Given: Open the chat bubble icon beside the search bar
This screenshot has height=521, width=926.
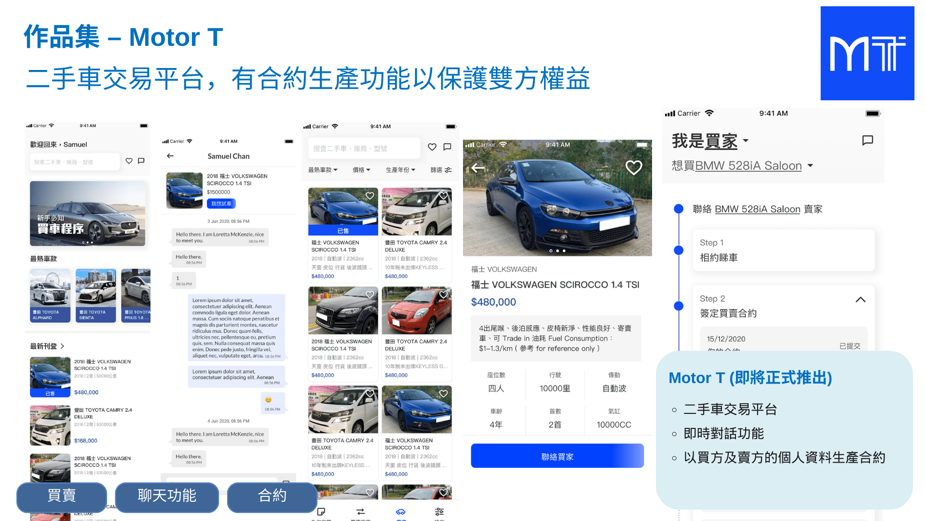Looking at the screenshot, I should [x=447, y=148].
